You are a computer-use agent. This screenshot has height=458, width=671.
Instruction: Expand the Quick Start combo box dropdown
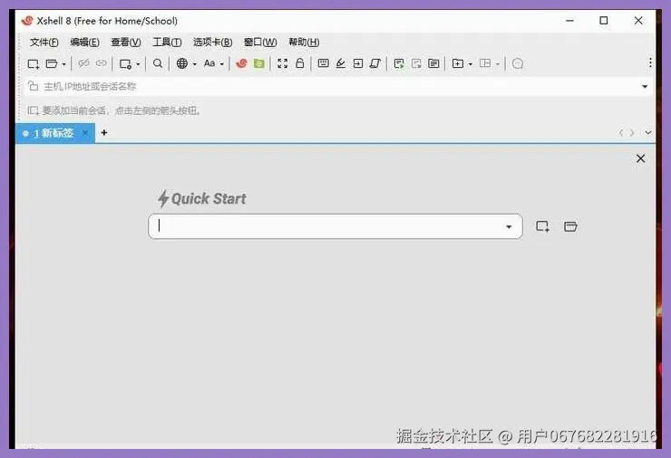point(509,227)
